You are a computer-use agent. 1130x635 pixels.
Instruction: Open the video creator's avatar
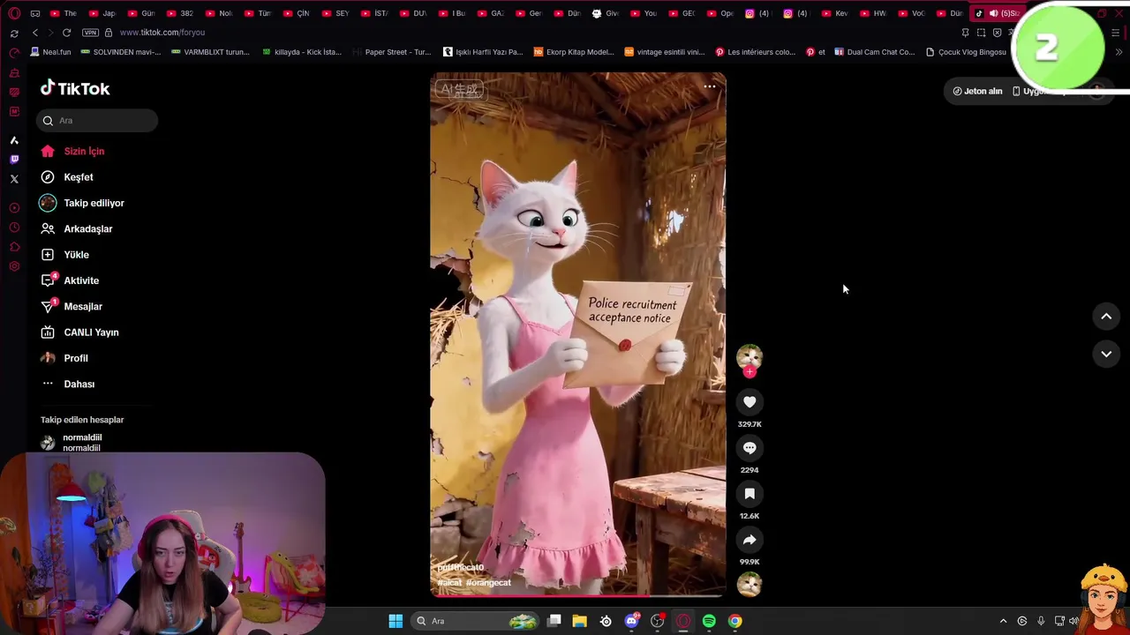[750, 356]
